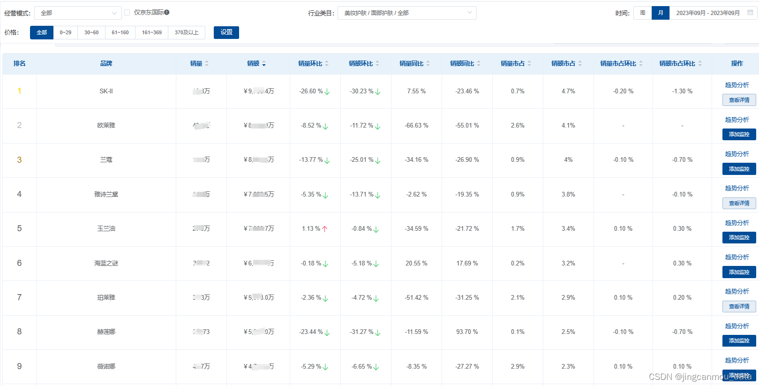Viewport: 759px width, 386px height.
Task: Click 查看详情 for 雅诗兰黛 row
Action: pos(739,203)
